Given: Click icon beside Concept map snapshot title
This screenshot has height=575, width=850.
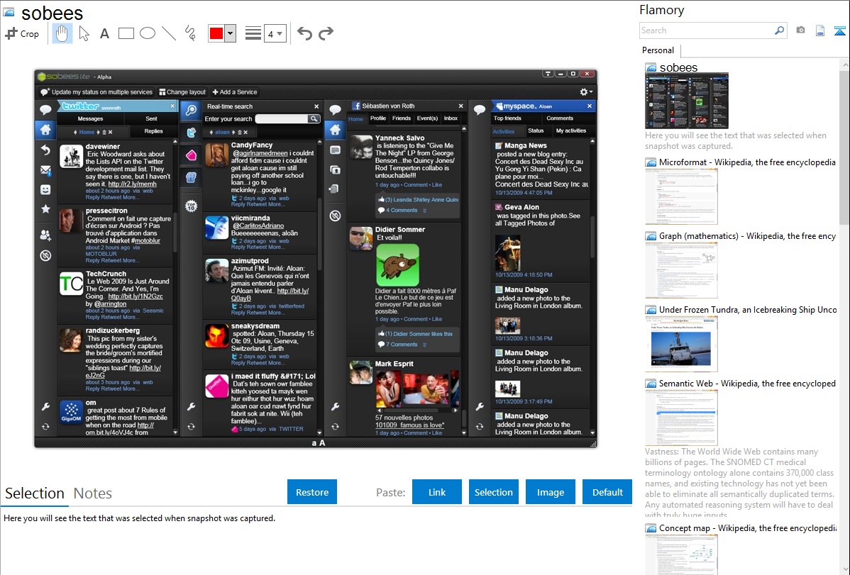Looking at the screenshot, I should click(651, 528).
